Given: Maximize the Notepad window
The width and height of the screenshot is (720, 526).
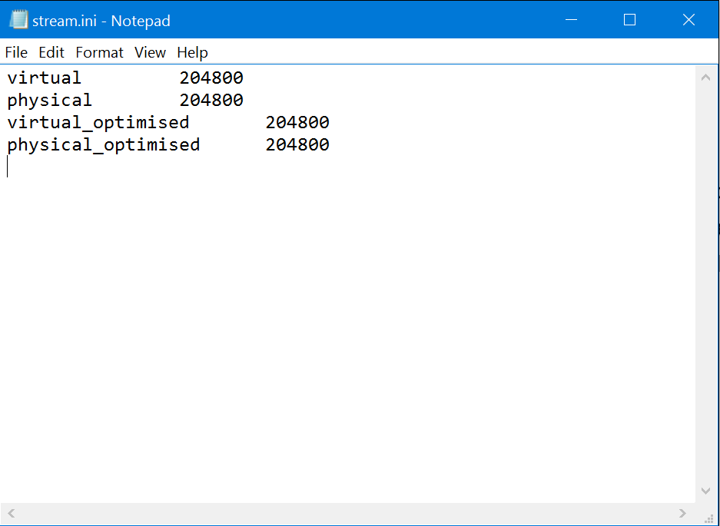Looking at the screenshot, I should click(629, 20).
